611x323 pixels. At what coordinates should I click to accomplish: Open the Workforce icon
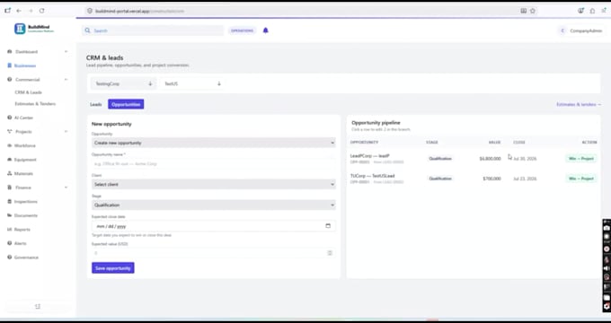coord(10,145)
